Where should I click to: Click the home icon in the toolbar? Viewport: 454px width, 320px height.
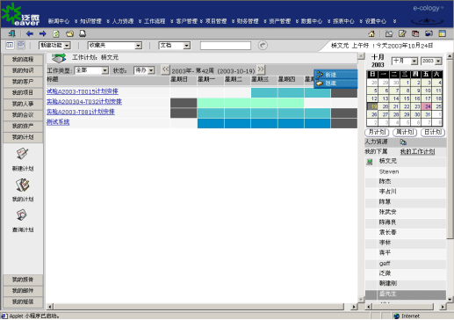(x=371, y=33)
